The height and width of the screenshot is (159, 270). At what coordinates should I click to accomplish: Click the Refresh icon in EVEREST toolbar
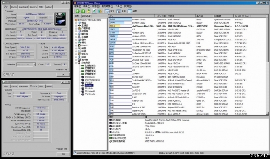94,11
